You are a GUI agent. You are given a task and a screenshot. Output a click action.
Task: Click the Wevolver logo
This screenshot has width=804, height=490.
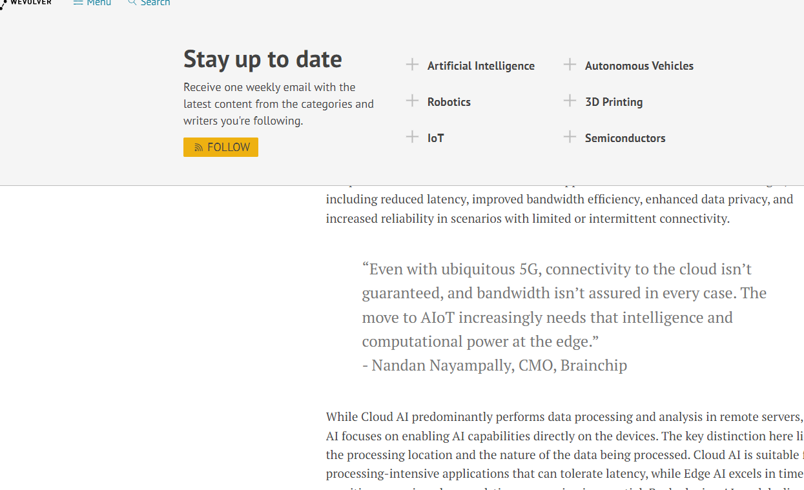[26, 3]
